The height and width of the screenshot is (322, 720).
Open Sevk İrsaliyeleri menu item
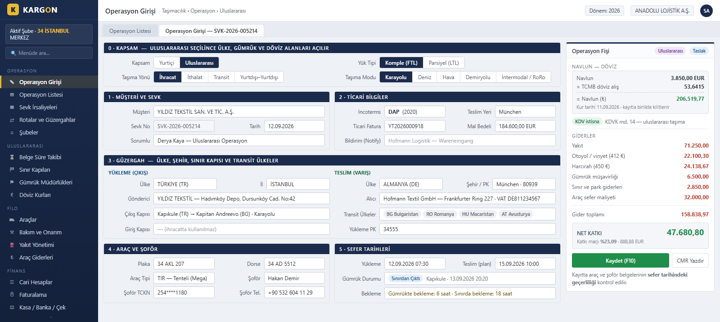pos(49,107)
